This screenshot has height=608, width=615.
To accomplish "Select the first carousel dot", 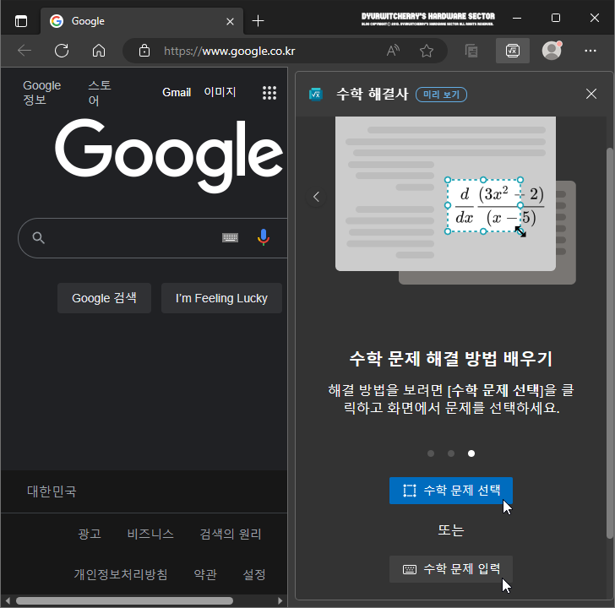I will tap(431, 453).
